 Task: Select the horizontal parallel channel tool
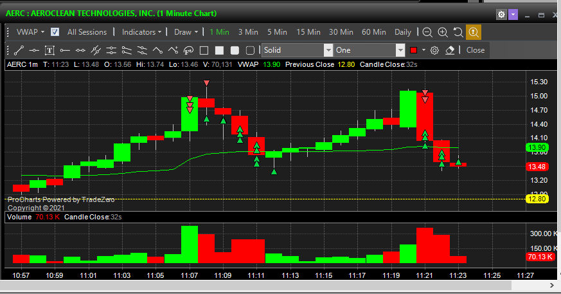(x=111, y=50)
